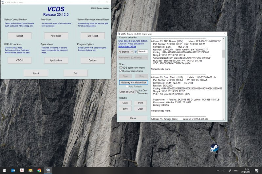Open the network tray icon

tap(230, 170)
